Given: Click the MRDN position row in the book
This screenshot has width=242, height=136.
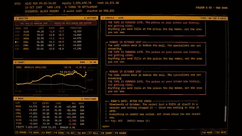Looking at the screenshot, I should click(x=50, y=107).
